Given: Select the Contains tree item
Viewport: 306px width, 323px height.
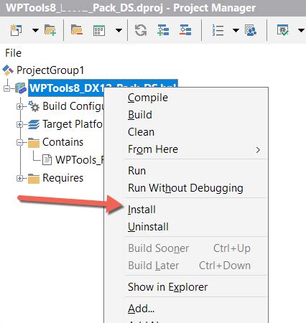Looking at the screenshot, I should tap(63, 142).
